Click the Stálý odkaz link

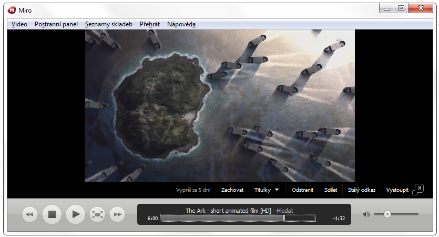362,190
